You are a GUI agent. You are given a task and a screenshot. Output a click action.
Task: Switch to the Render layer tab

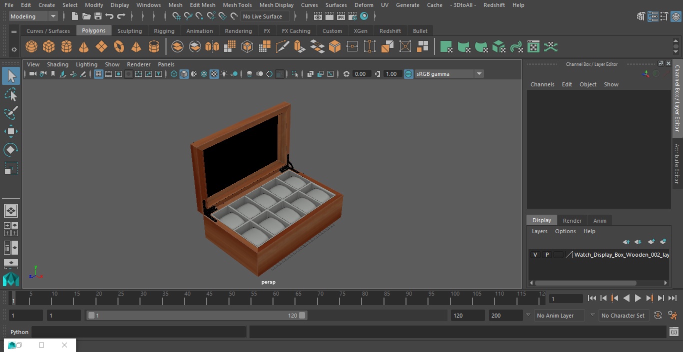(x=572, y=221)
